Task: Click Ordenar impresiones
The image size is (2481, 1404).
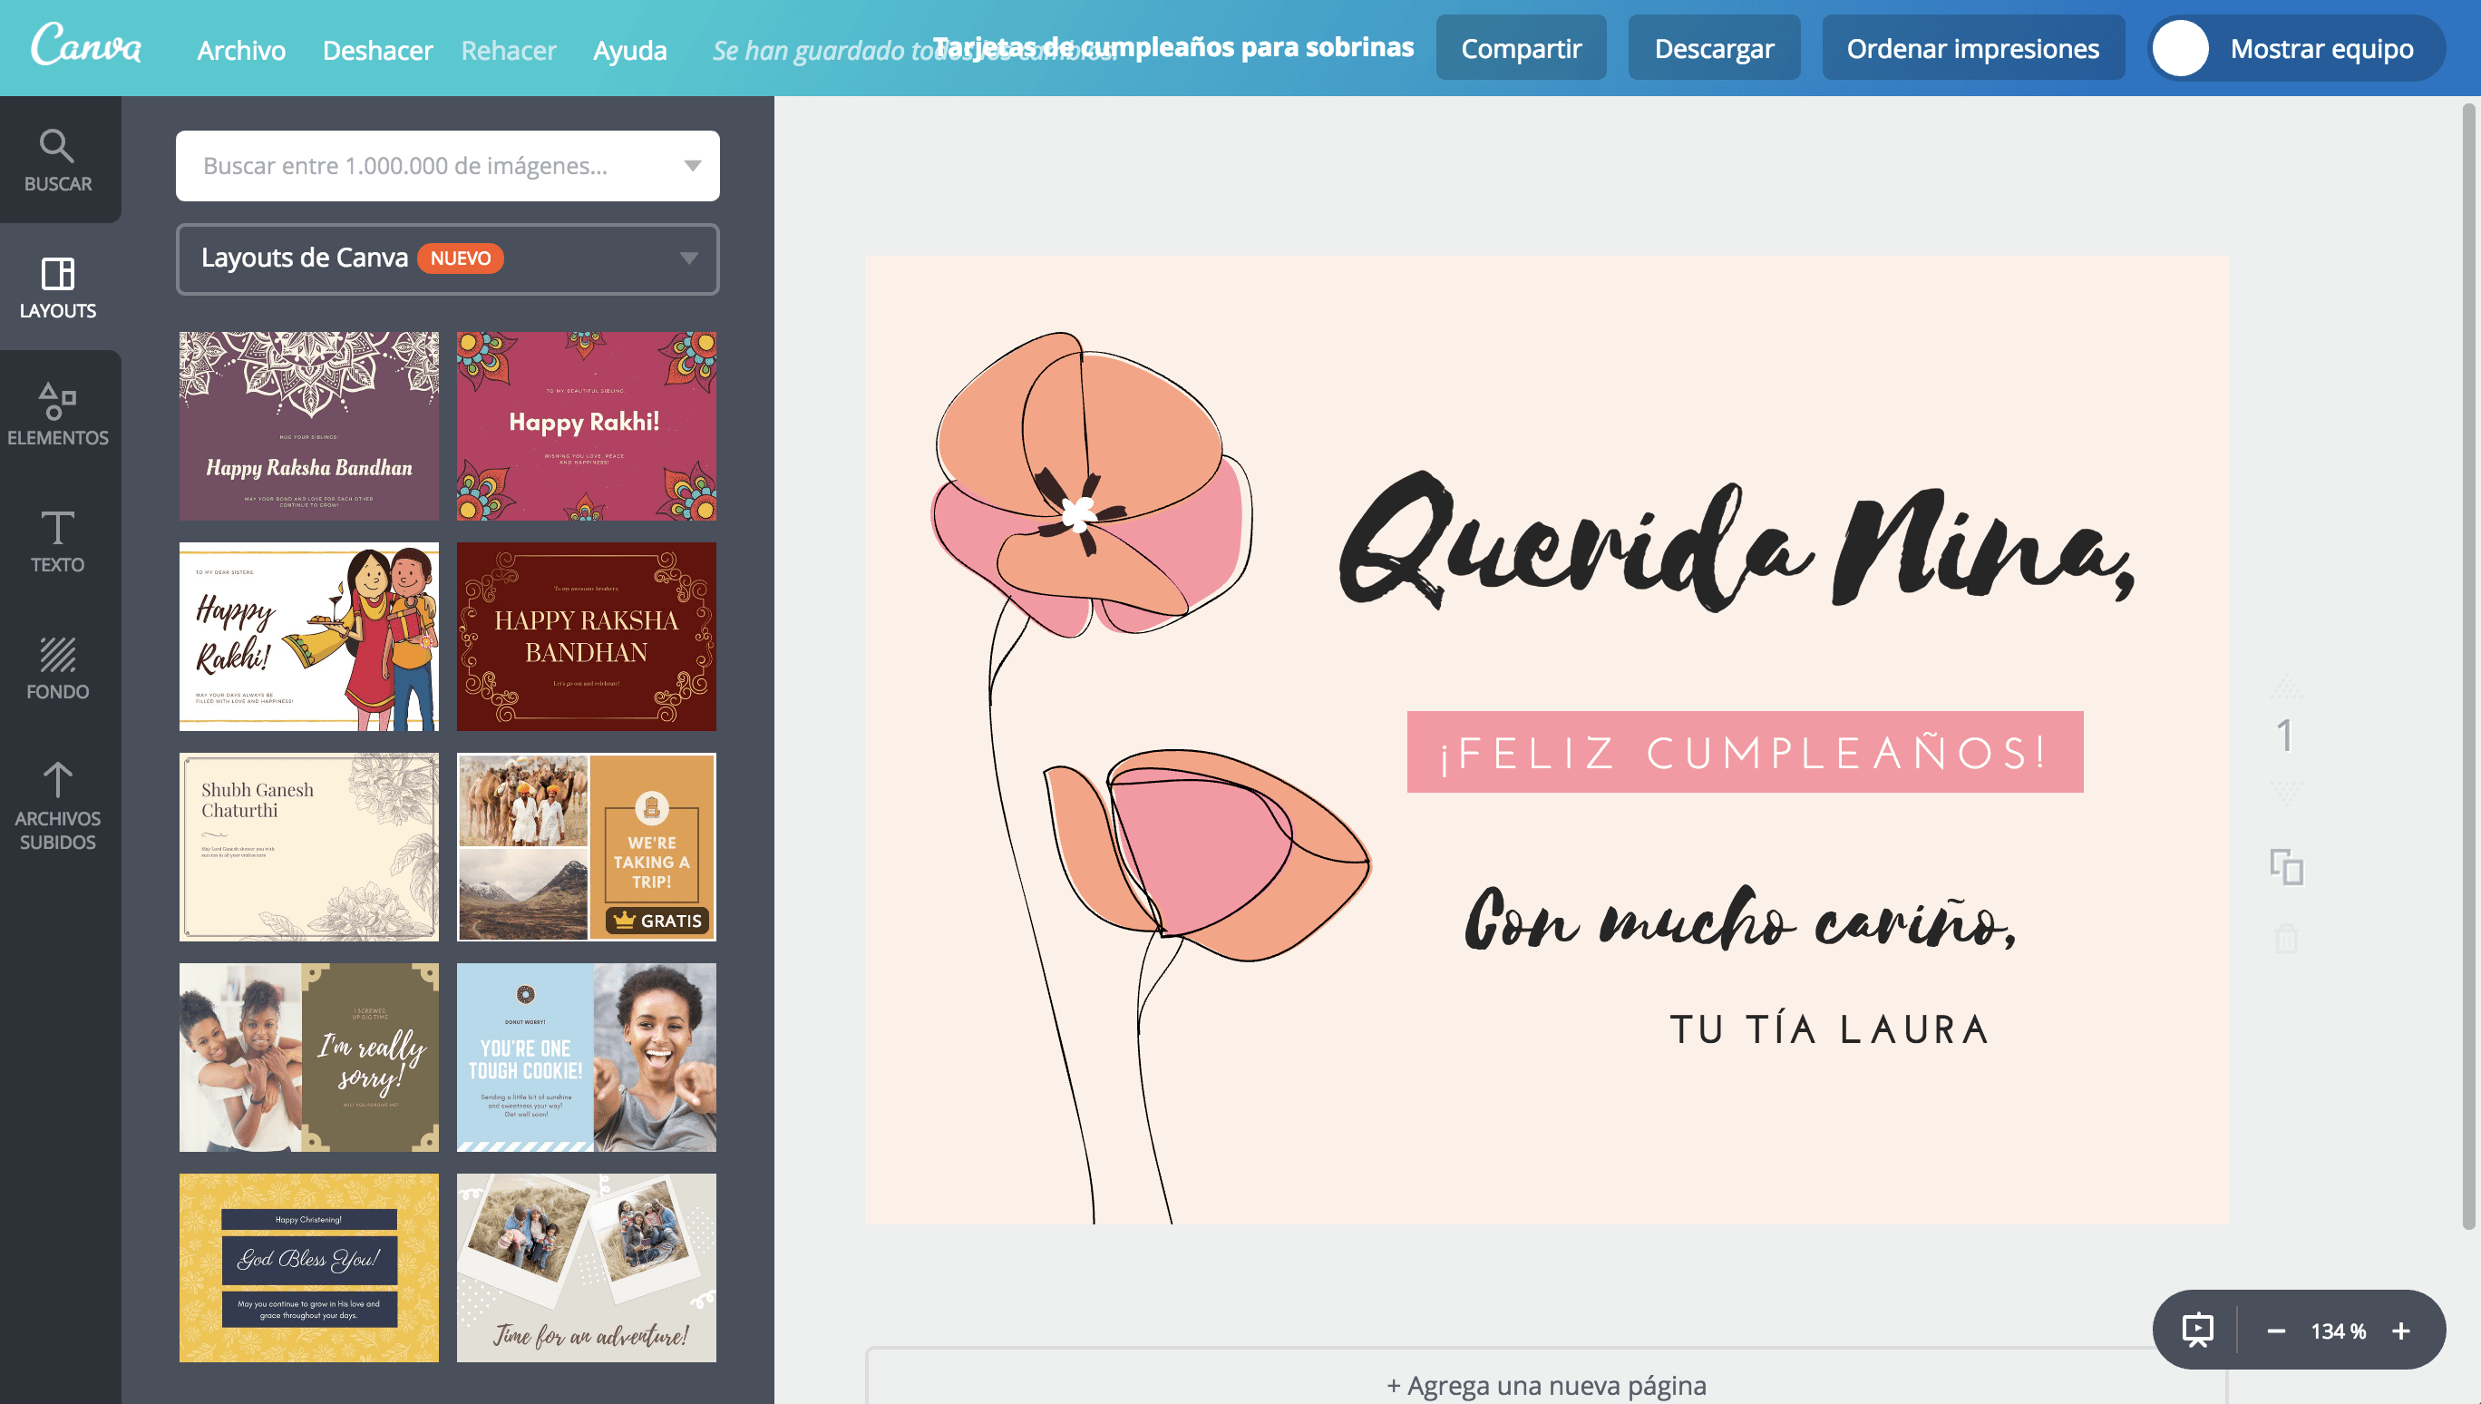Action: click(x=1973, y=47)
